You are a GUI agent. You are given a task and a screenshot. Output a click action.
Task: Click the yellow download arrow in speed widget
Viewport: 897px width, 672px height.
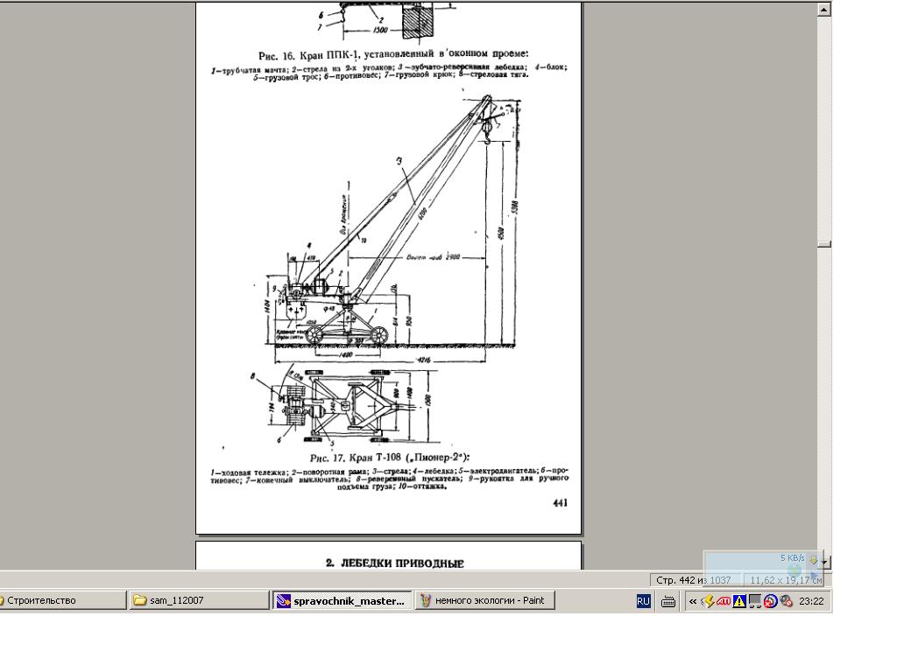pyautogui.click(x=814, y=559)
